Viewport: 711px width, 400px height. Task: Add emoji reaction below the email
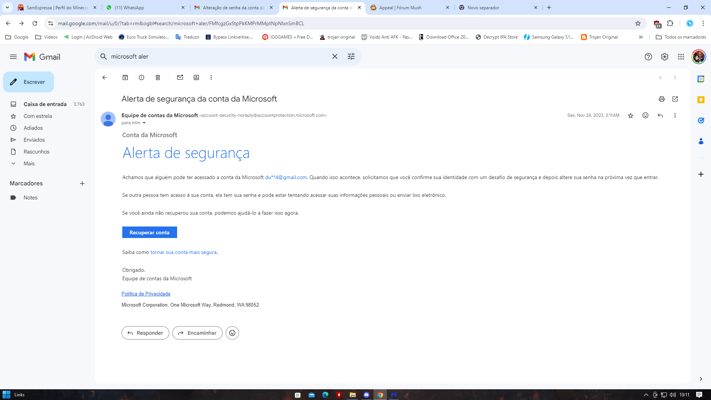[232, 333]
